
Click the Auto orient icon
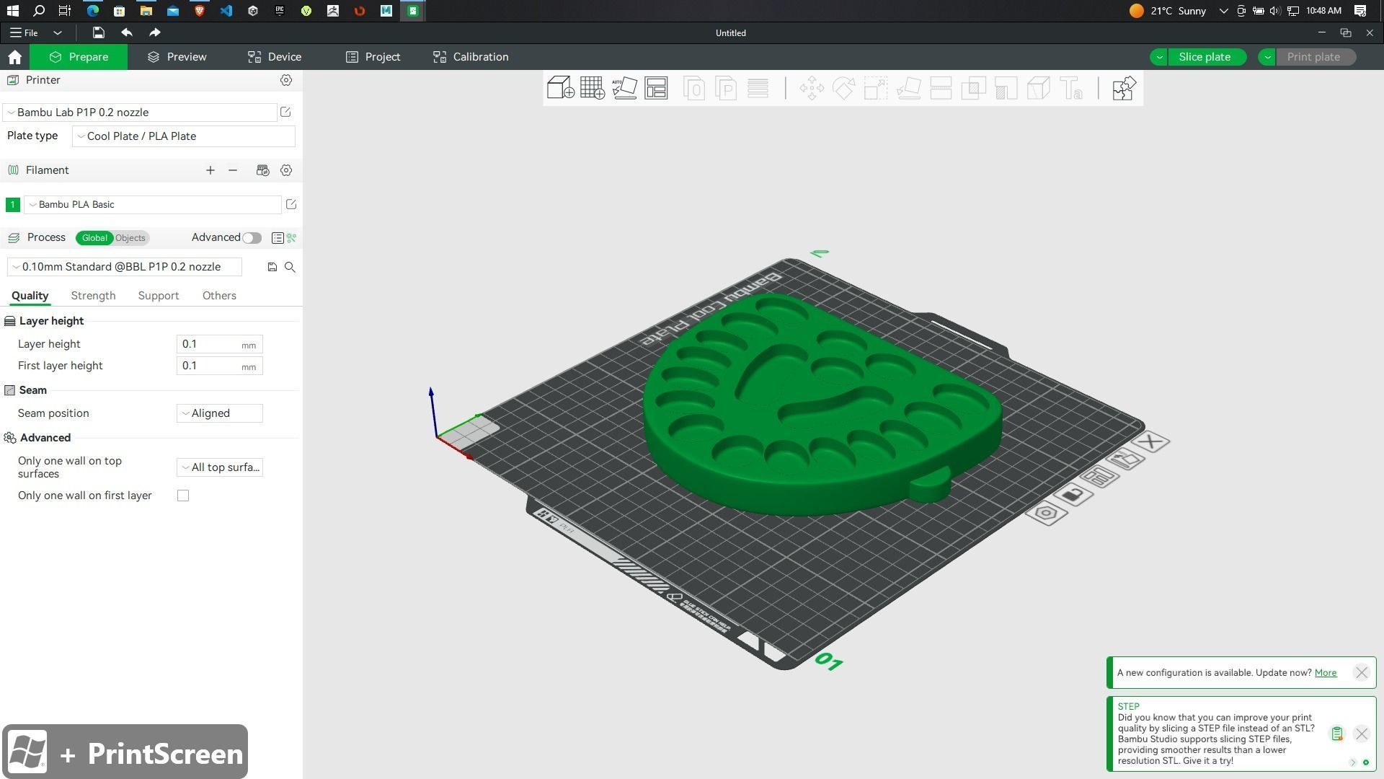(624, 88)
